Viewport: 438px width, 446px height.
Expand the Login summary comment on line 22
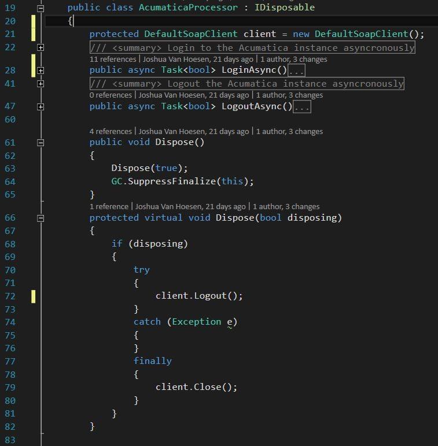point(41,47)
